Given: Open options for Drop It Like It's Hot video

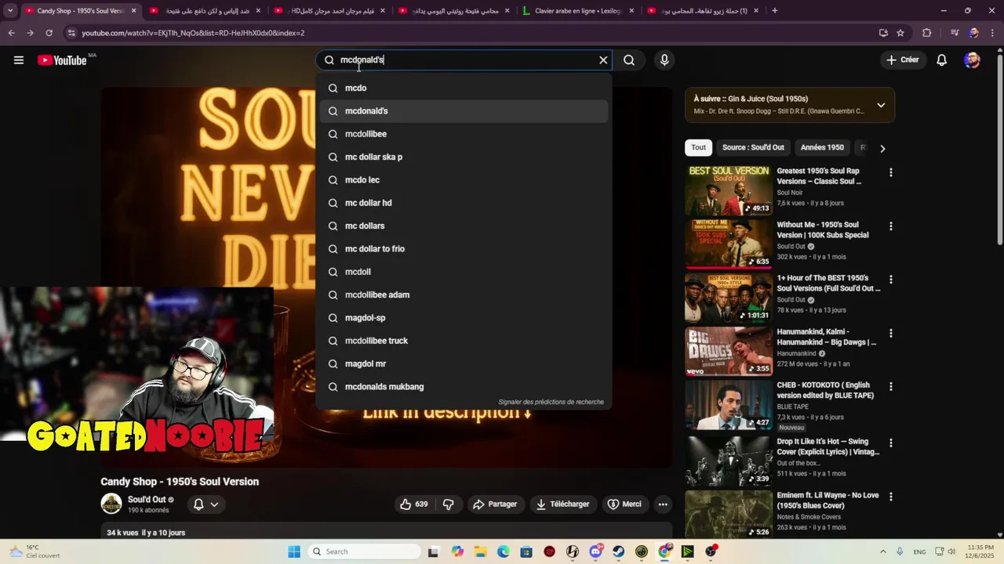Looking at the screenshot, I should click(x=890, y=443).
